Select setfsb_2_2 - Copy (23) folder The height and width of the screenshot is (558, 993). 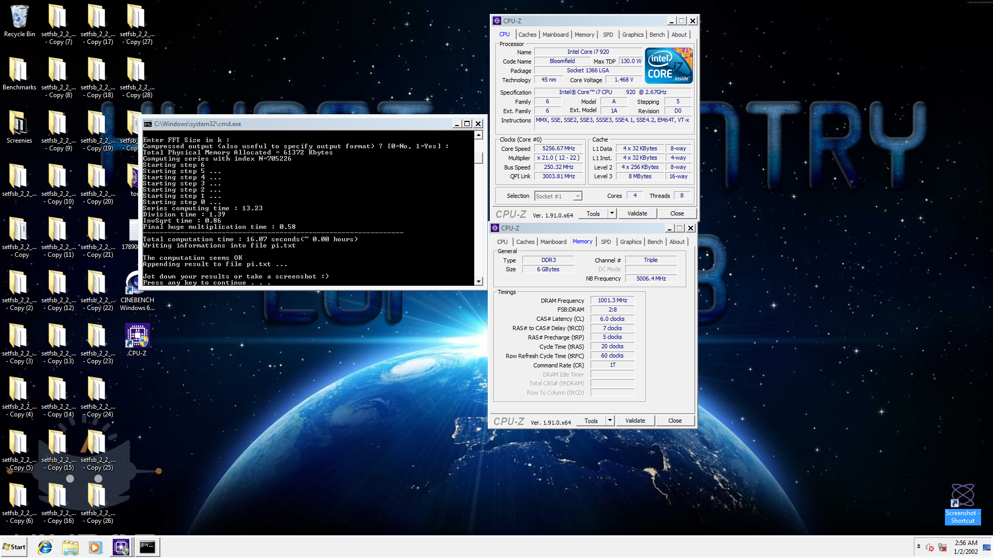tap(98, 344)
